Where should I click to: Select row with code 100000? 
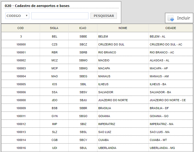21,44
